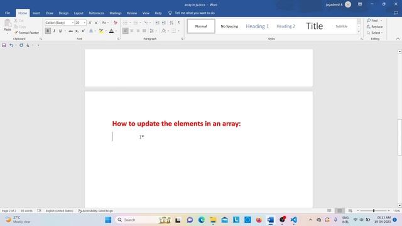Screen dimensions: 402x226
Task: Justify the paragraph text
Action: pyautogui.click(x=144, y=31)
